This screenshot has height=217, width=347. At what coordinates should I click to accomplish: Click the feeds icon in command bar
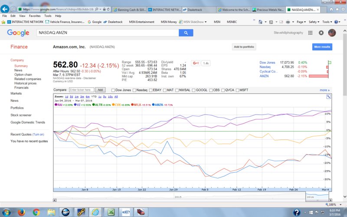[x=271, y=22]
